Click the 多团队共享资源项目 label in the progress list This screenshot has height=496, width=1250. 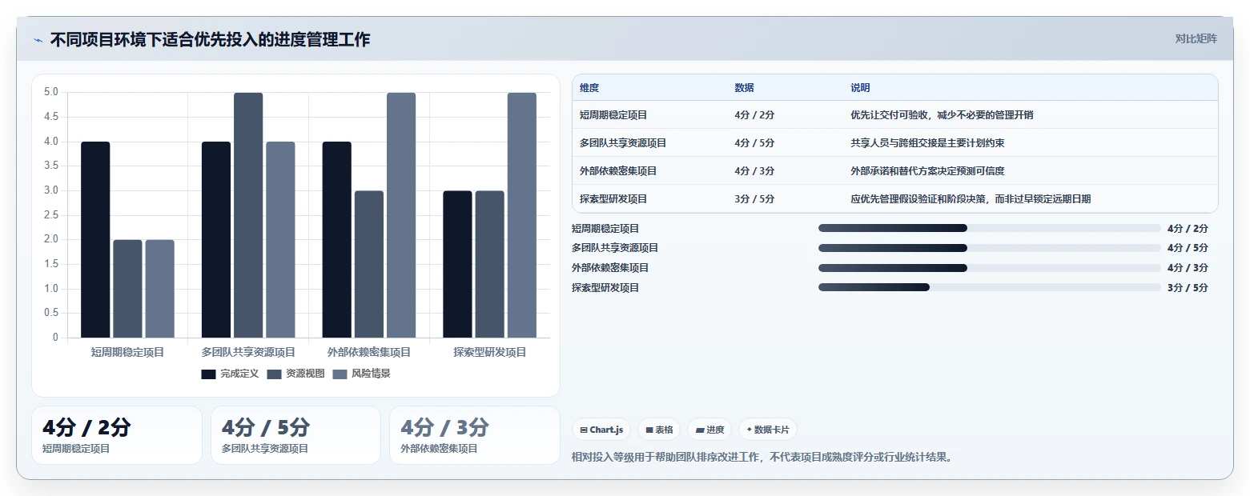615,248
